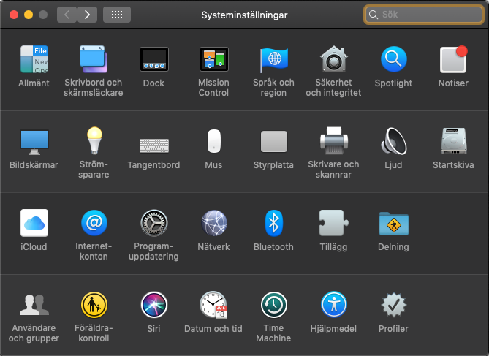Open the Delning sharing settings
This screenshot has width=489, height=356.
(x=393, y=224)
